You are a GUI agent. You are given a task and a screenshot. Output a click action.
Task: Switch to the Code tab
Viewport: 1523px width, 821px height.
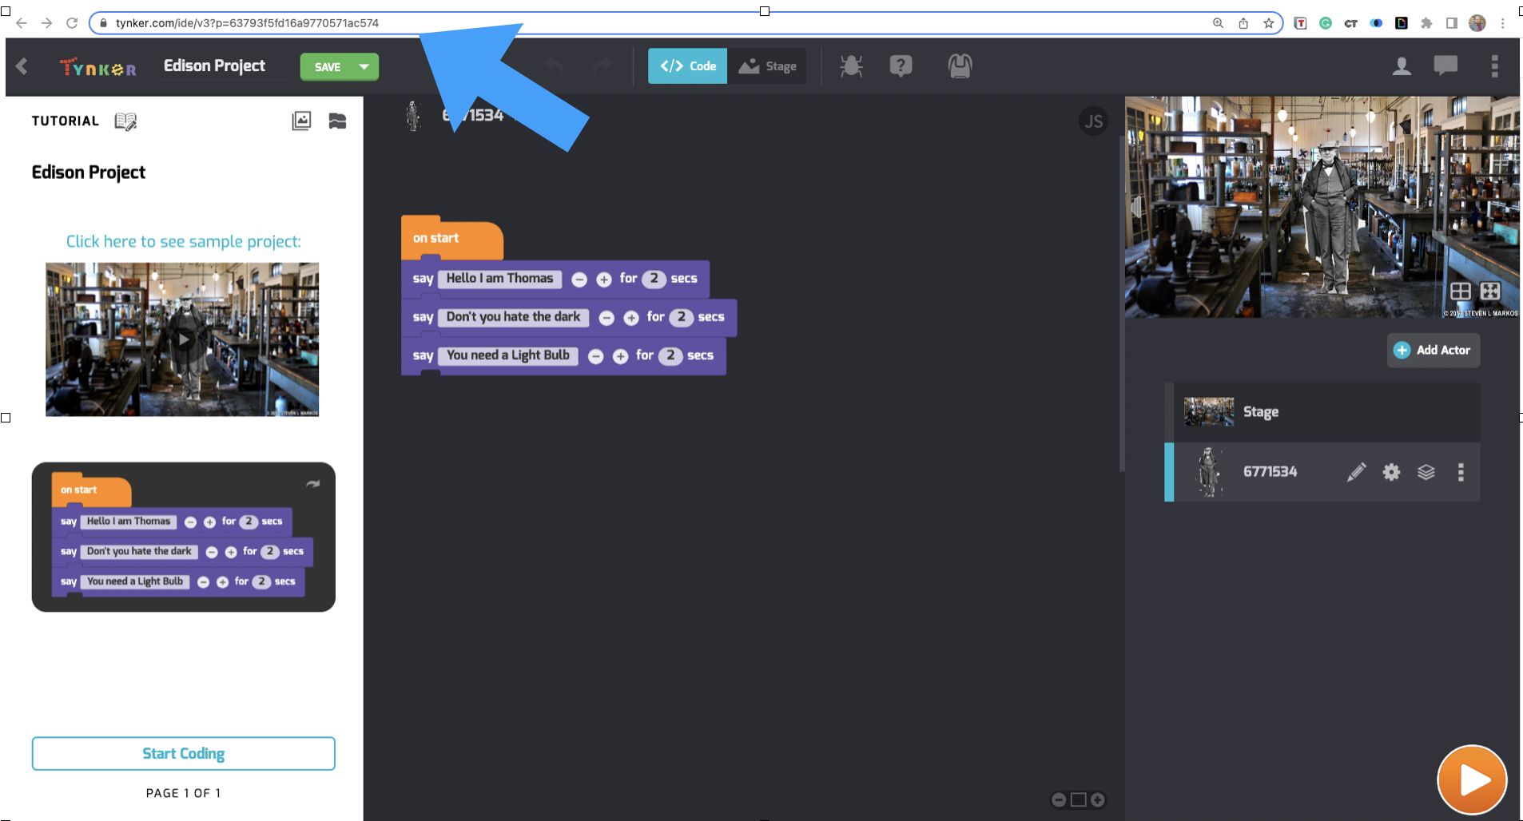[x=687, y=66]
